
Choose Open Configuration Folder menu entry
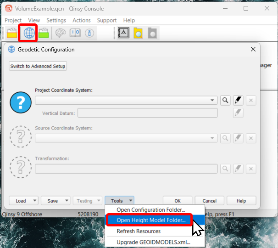coord(155,210)
